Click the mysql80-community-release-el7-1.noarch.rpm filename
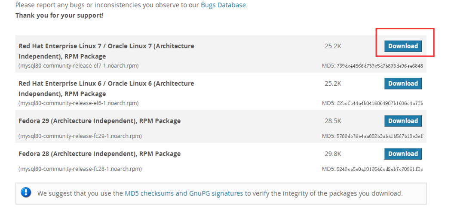This screenshot has width=454, height=210. pyautogui.click(x=79, y=66)
